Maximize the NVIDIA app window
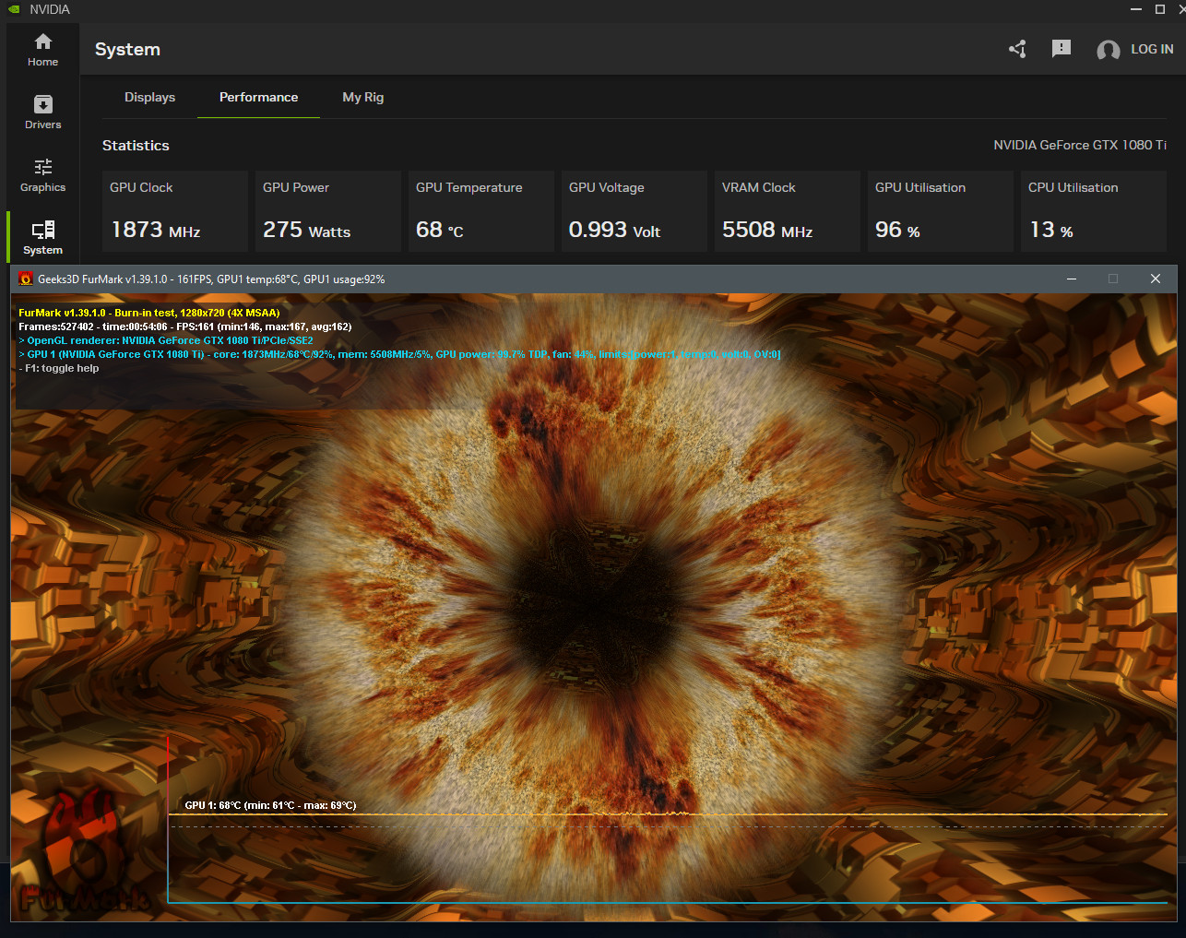The height and width of the screenshot is (938, 1186). (1160, 9)
